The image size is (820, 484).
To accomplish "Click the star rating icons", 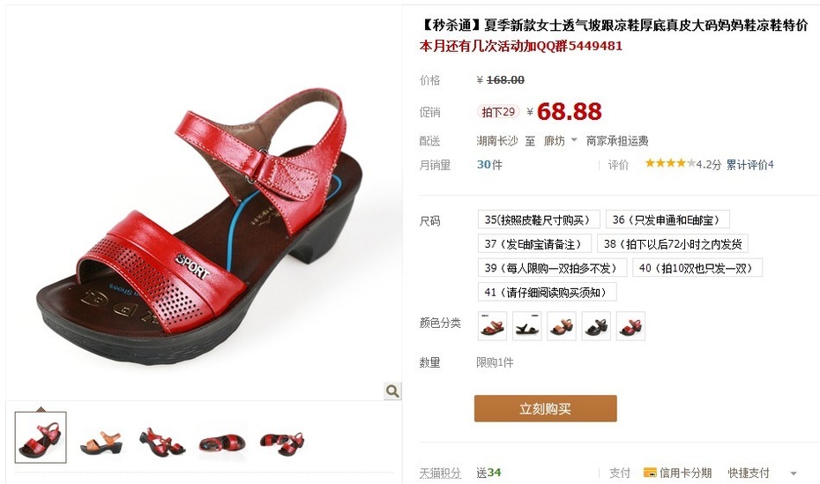I will [670, 164].
